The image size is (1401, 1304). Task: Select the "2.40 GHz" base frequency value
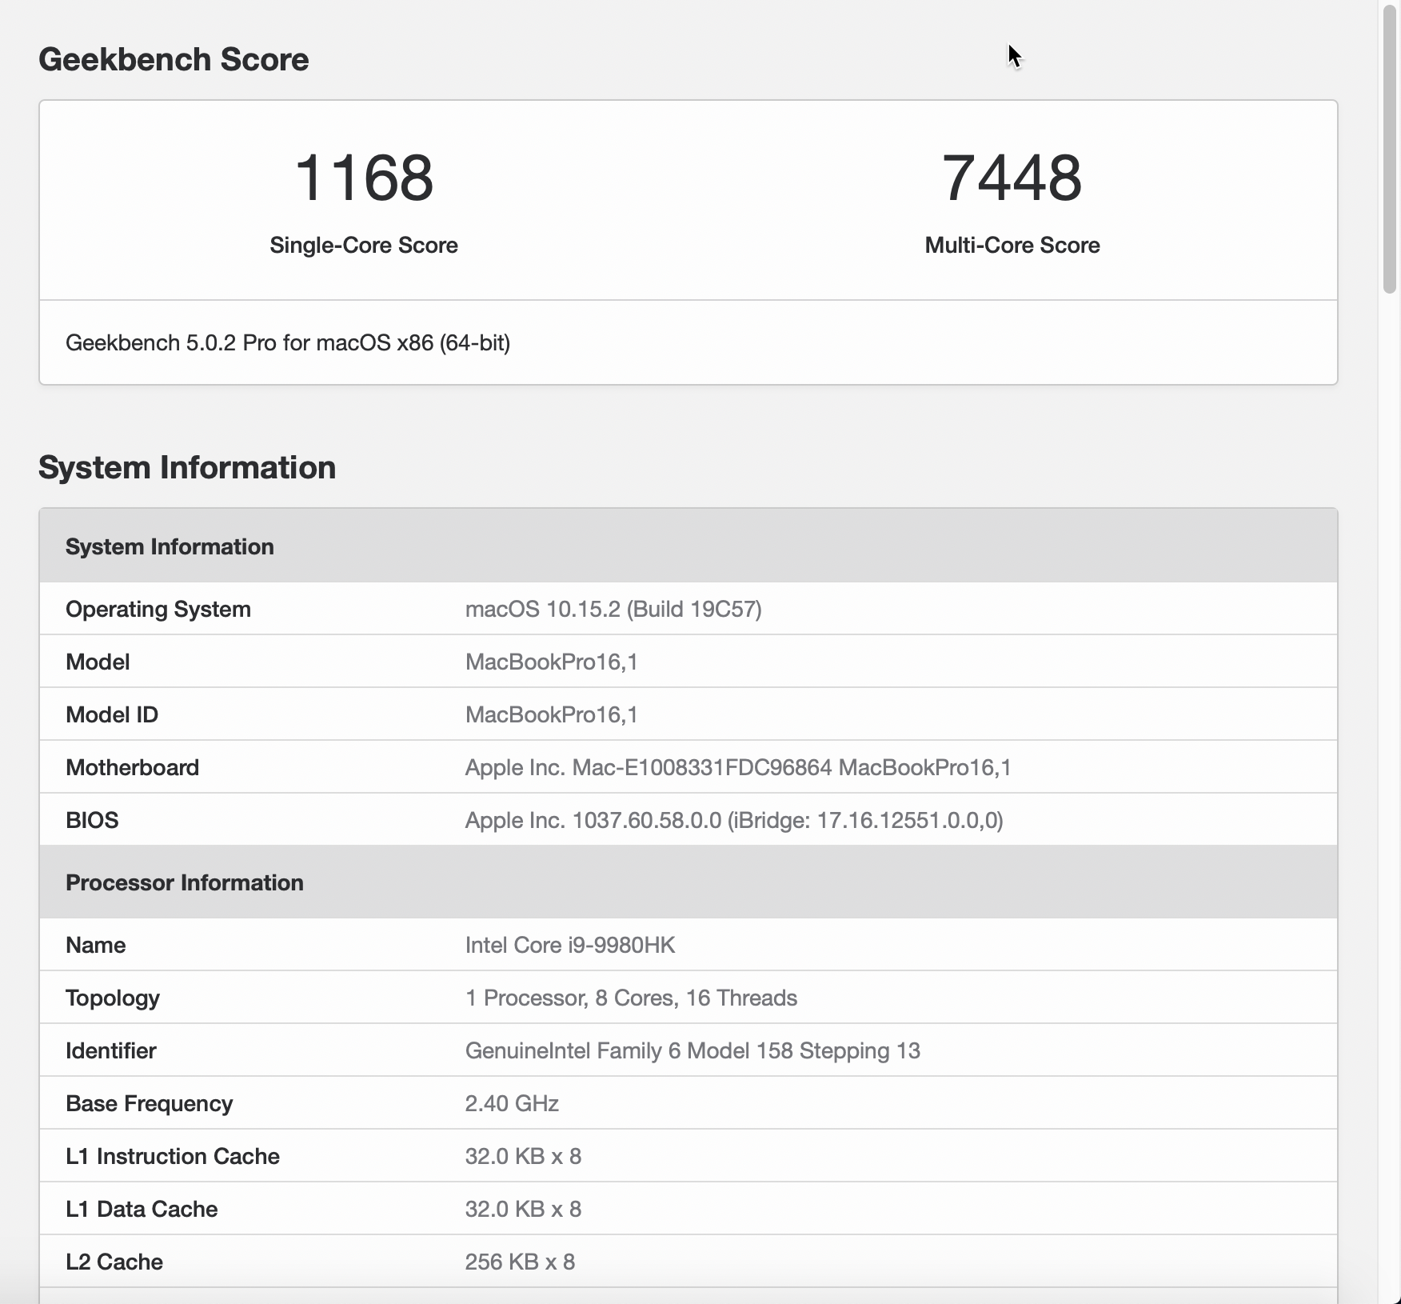(x=512, y=1104)
